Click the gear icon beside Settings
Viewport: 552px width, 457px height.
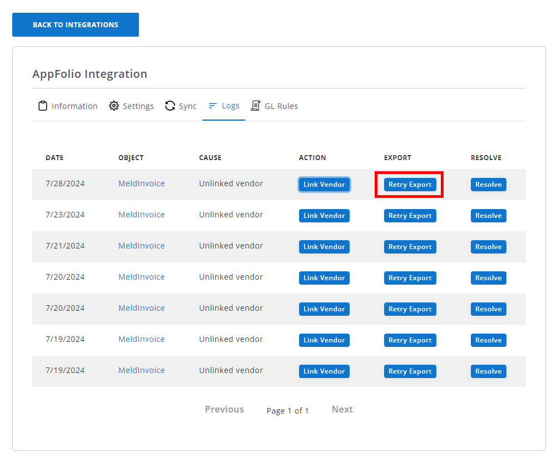(x=114, y=106)
